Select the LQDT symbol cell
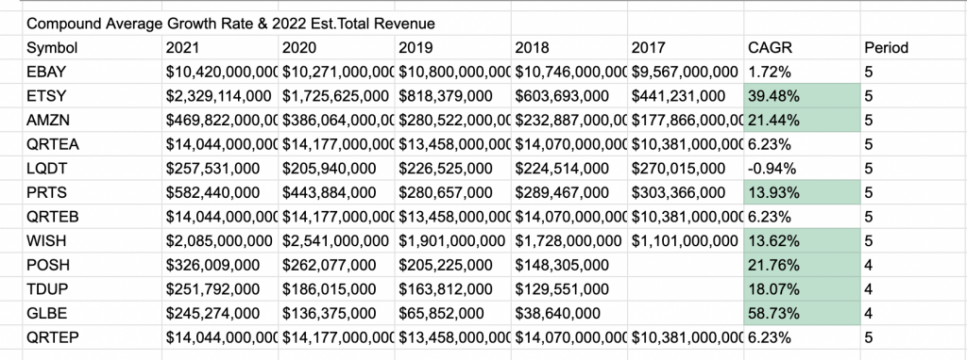This screenshot has height=360, width=967. click(93, 168)
